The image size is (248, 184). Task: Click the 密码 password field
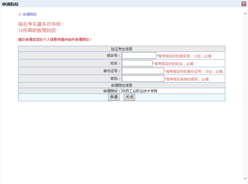(x=143, y=79)
